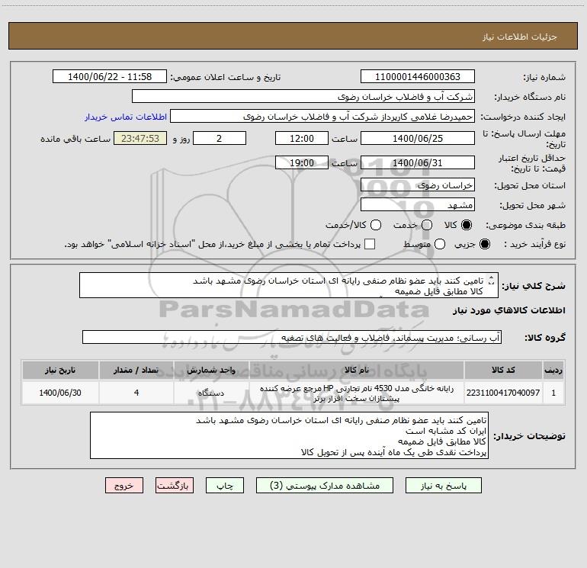Click the goods group field آب رسانی
This screenshot has height=568, width=587.
click(x=292, y=337)
